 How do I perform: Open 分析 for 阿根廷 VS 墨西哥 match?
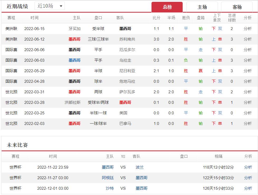point(248,178)
